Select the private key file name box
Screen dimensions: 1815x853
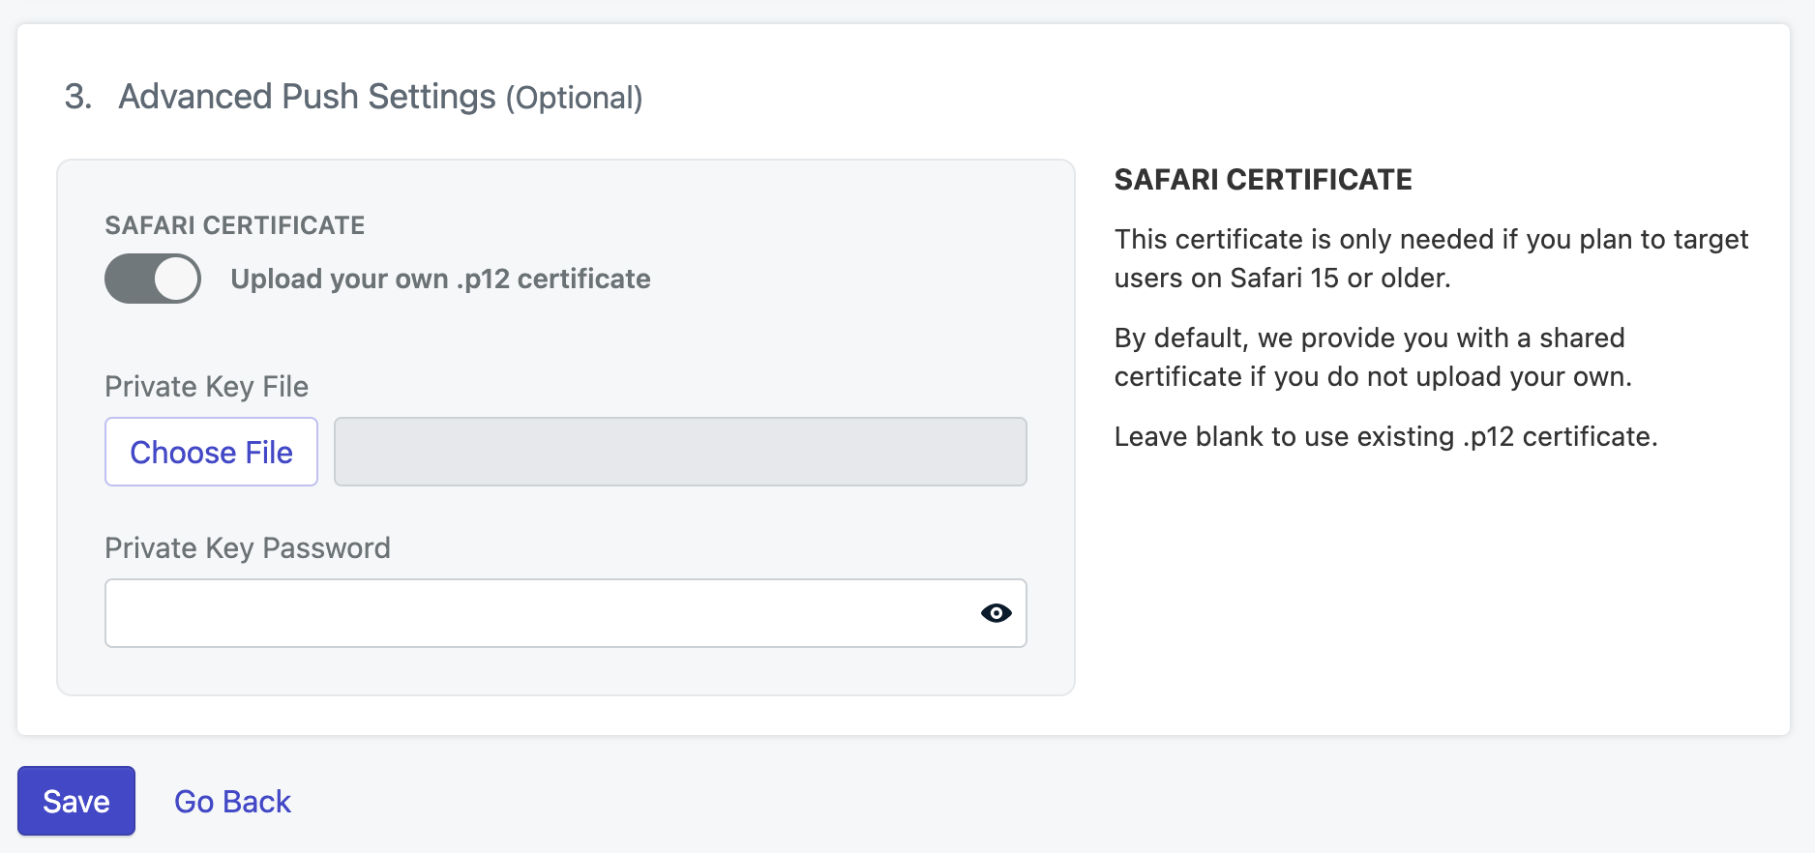680,452
